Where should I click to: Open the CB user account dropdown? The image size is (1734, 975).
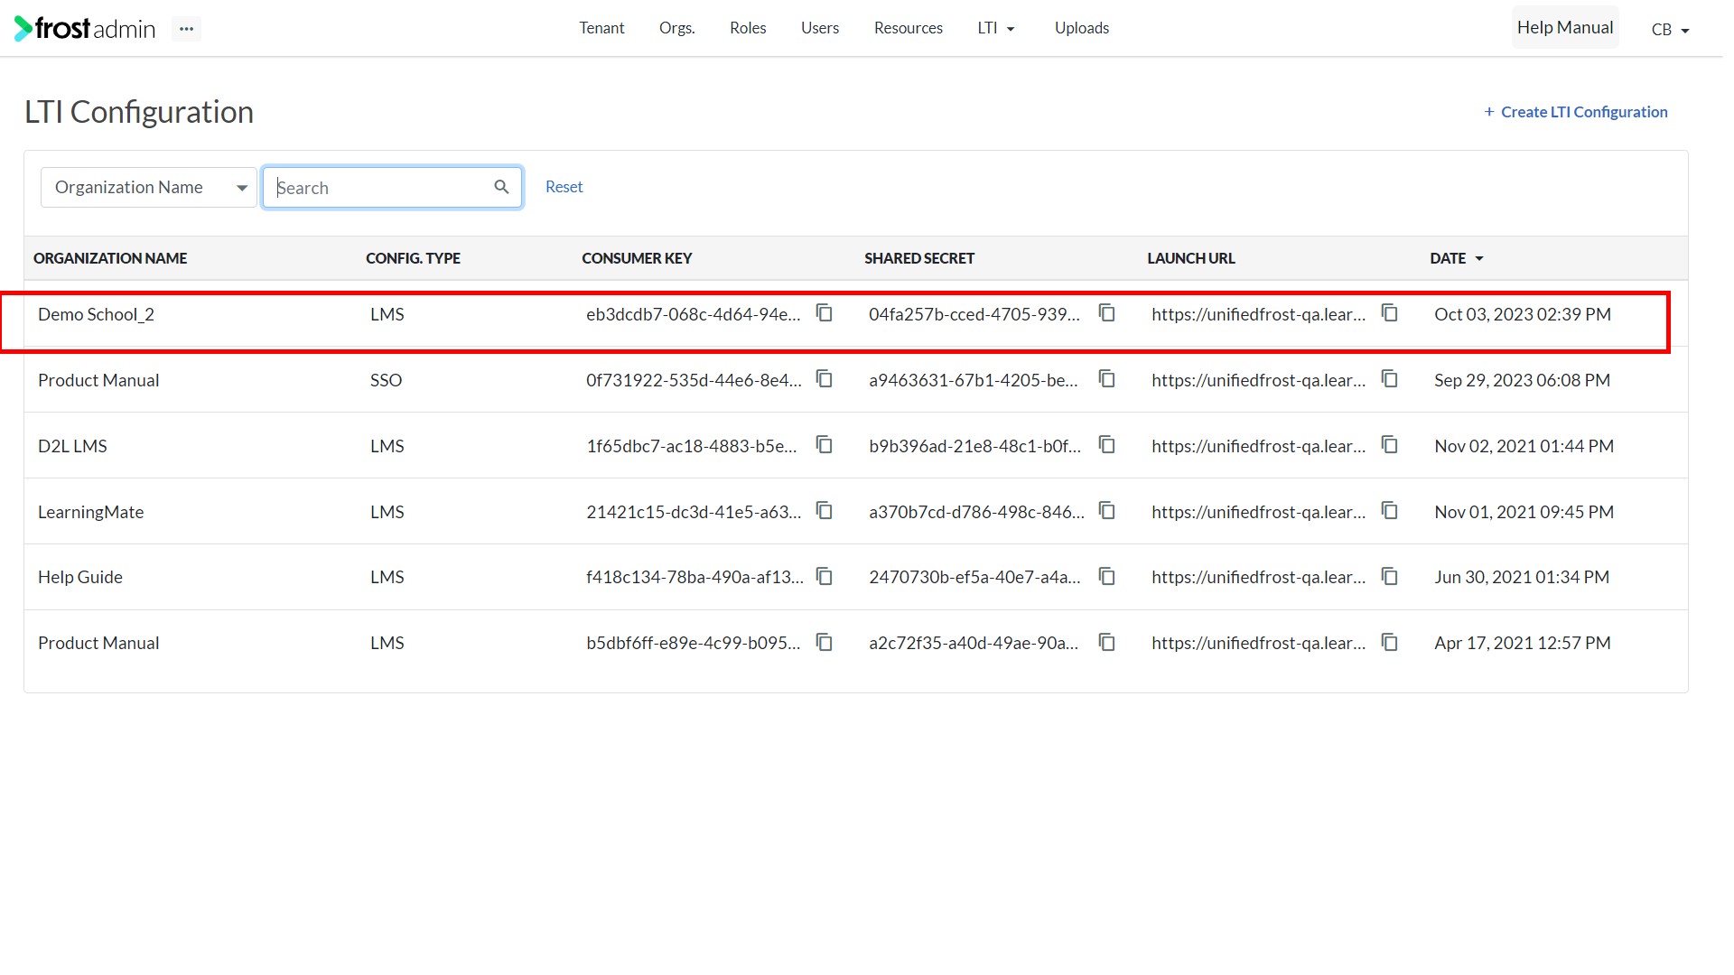pos(1670,30)
